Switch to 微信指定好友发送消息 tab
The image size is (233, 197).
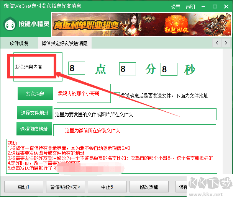pos(65,43)
